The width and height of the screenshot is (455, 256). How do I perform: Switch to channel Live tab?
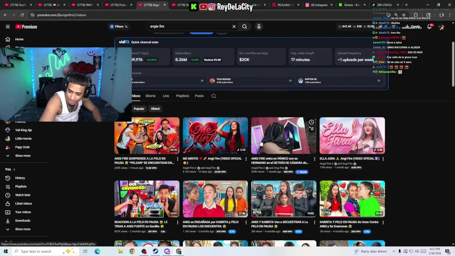(x=166, y=96)
